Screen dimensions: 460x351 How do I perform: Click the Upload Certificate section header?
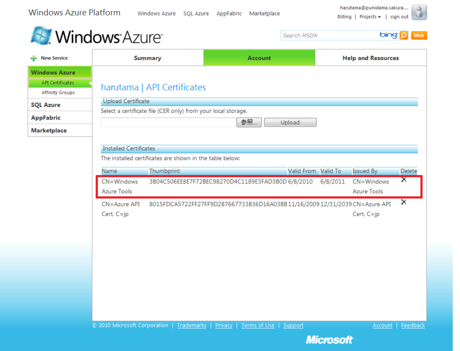[x=259, y=101]
